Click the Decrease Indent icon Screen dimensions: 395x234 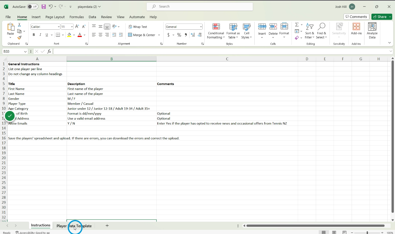point(114,35)
